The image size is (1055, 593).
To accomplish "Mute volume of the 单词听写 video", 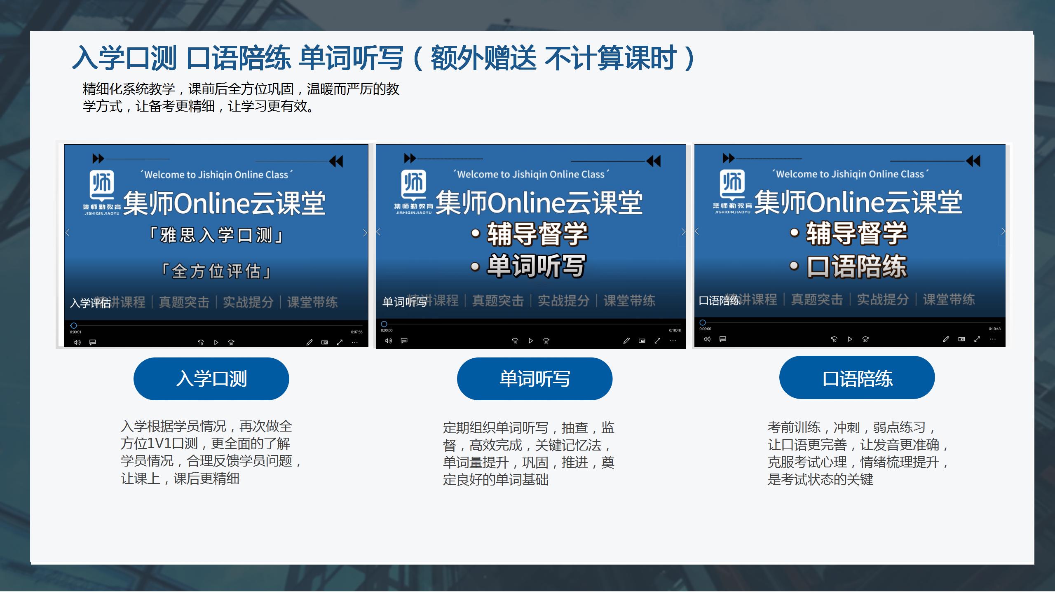I will [x=388, y=341].
